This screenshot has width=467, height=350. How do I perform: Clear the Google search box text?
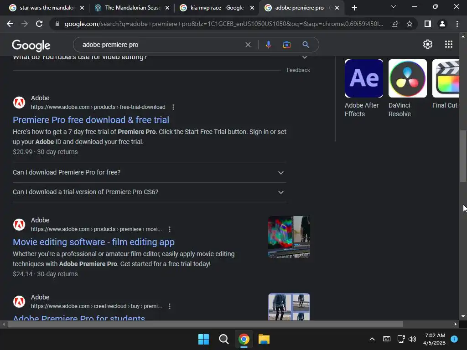pyautogui.click(x=248, y=45)
